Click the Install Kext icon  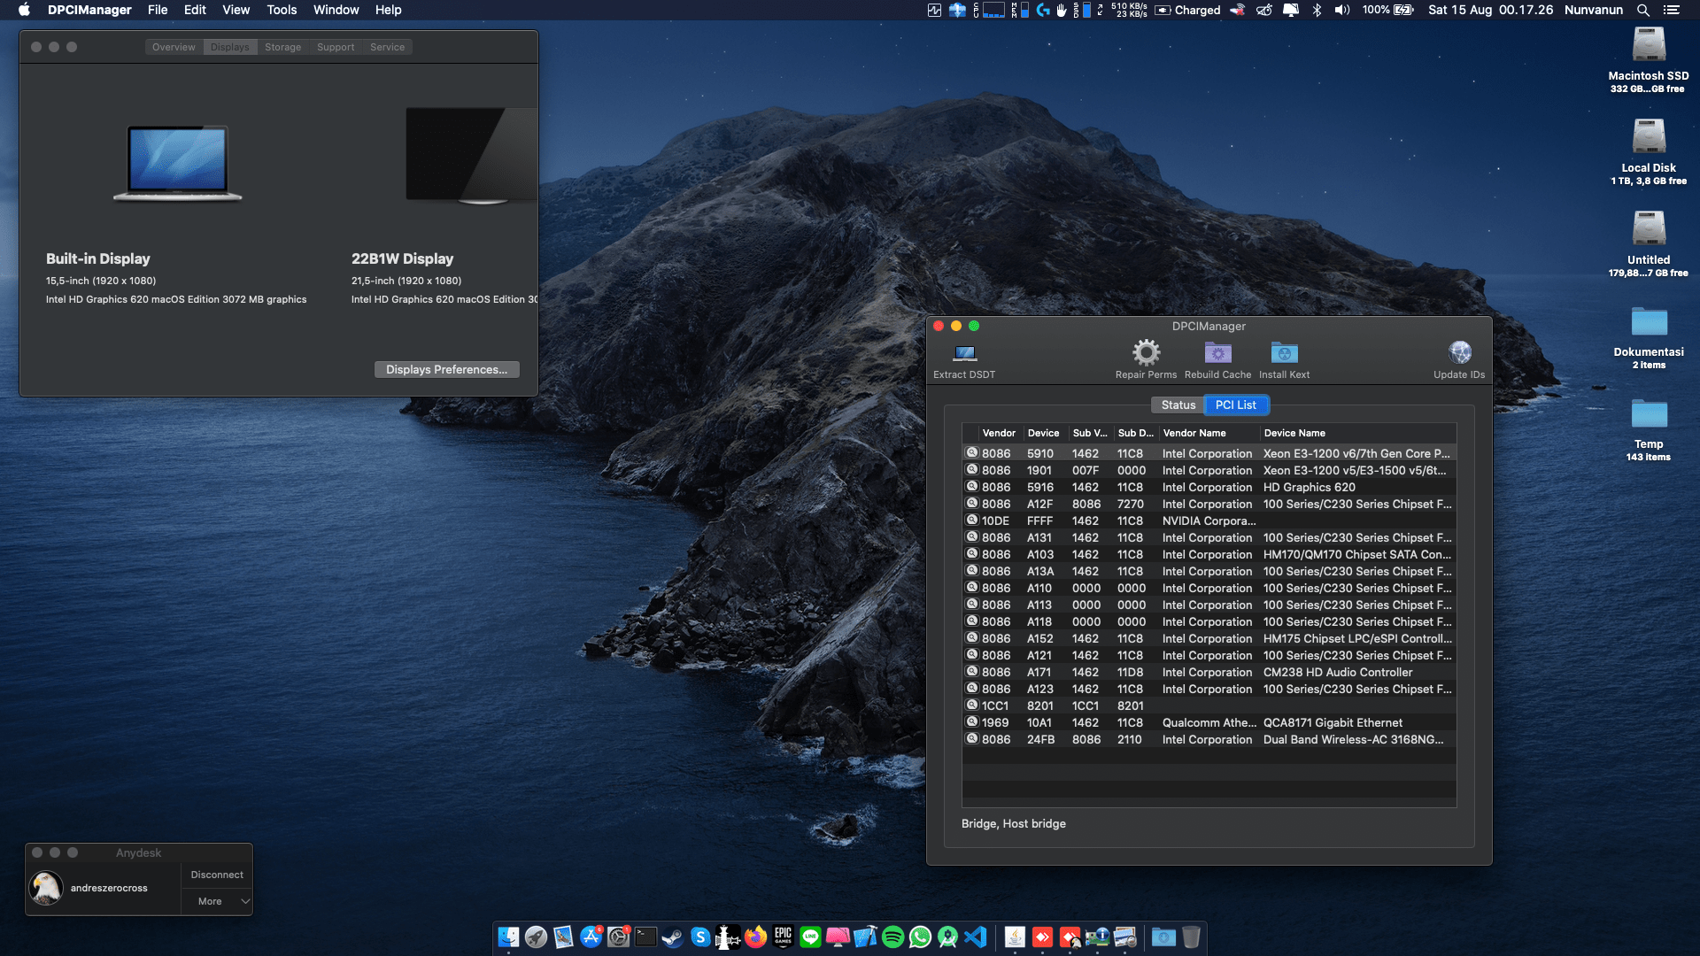click(x=1284, y=353)
